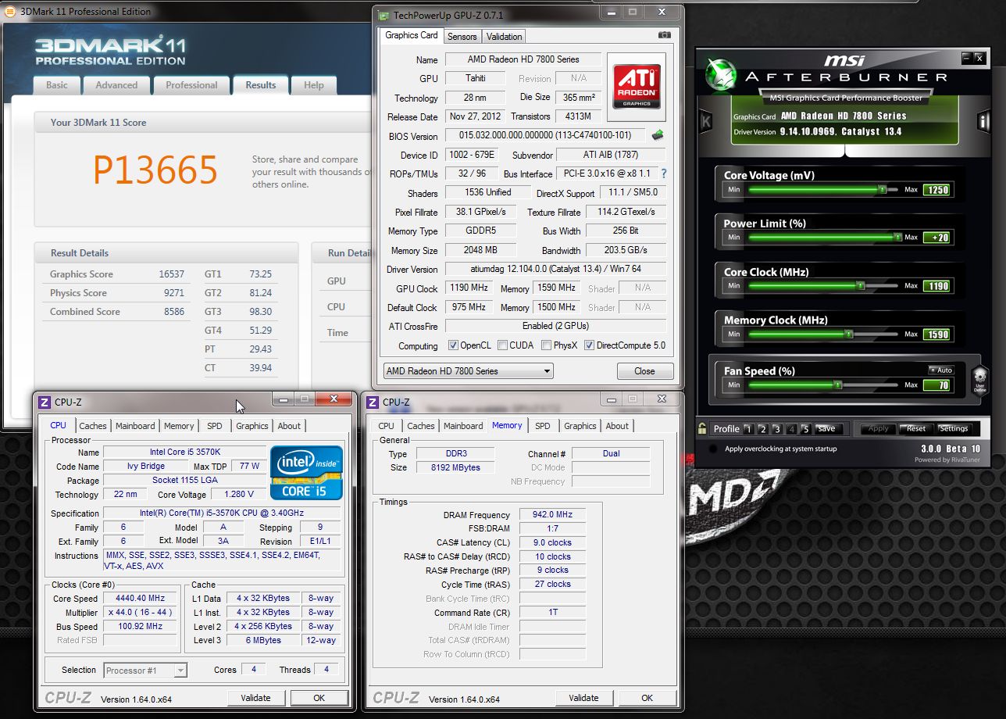Enable Apply overclocking at system startup

(x=712, y=449)
